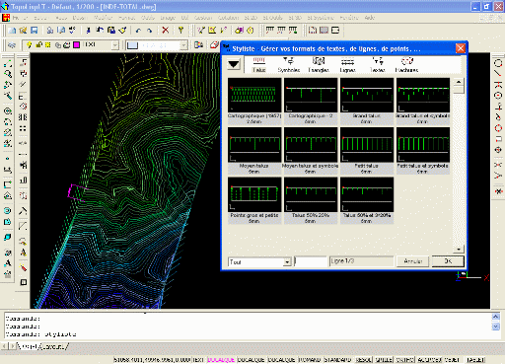Open the Fenêtre menu
The height and width of the screenshot is (364, 505).
click(x=349, y=18)
